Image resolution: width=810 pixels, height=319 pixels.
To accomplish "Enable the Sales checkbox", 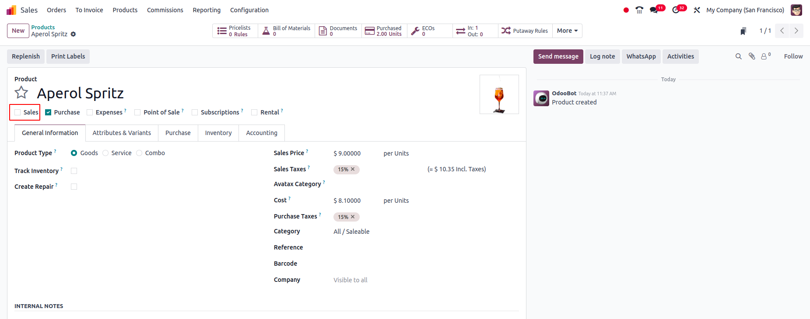I will coord(18,112).
